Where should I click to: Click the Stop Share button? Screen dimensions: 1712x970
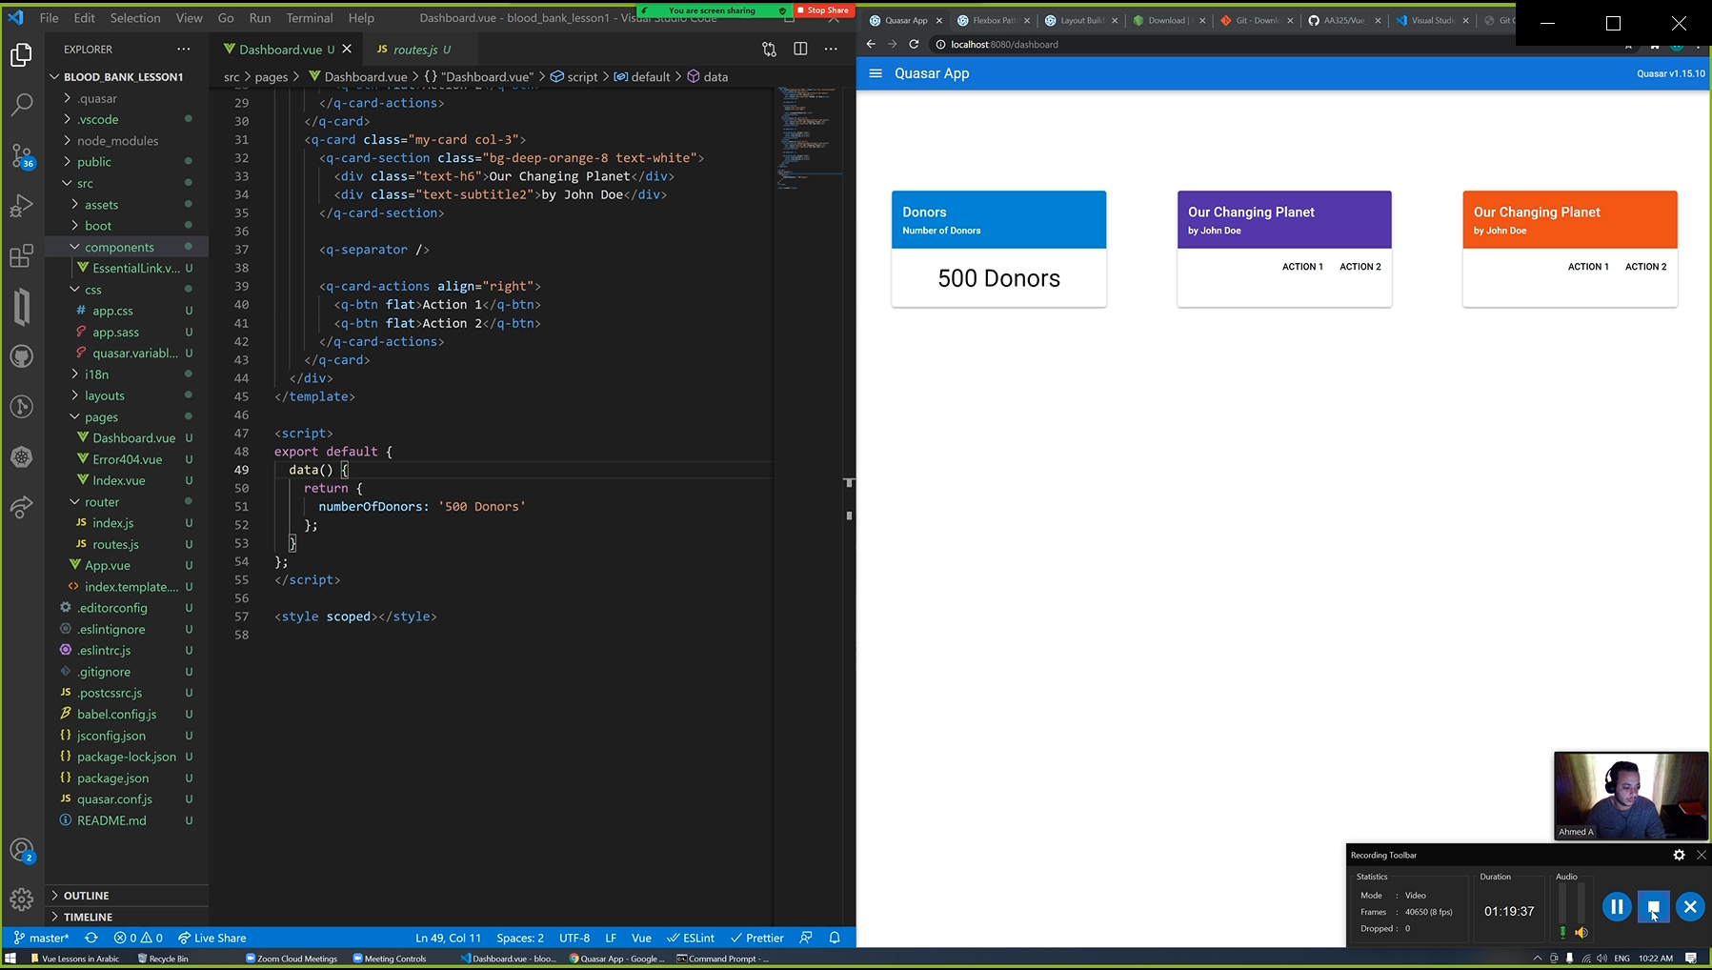(x=822, y=10)
